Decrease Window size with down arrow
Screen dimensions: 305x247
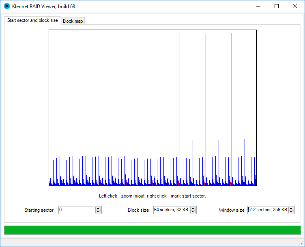[x=291, y=212]
